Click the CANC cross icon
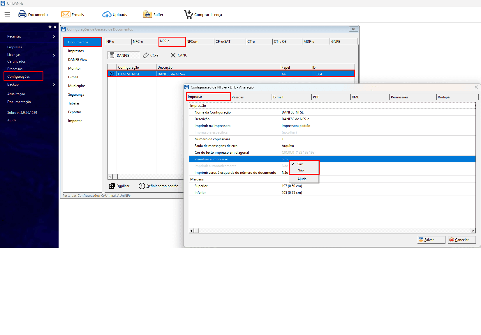 (x=173, y=55)
